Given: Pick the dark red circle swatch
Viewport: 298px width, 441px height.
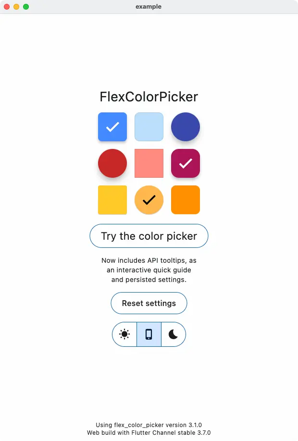Looking at the screenshot, I should (x=112, y=163).
